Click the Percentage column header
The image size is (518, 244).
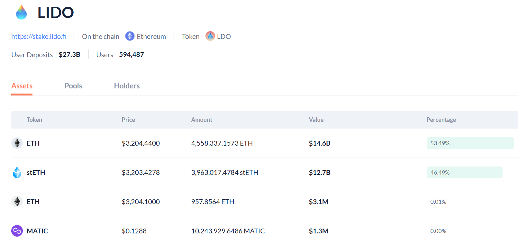coord(441,120)
